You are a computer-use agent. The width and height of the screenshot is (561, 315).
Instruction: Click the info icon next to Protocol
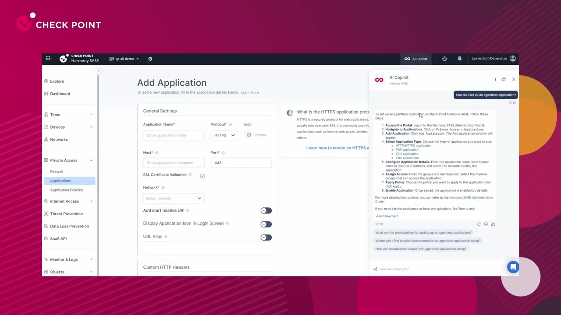(230, 124)
